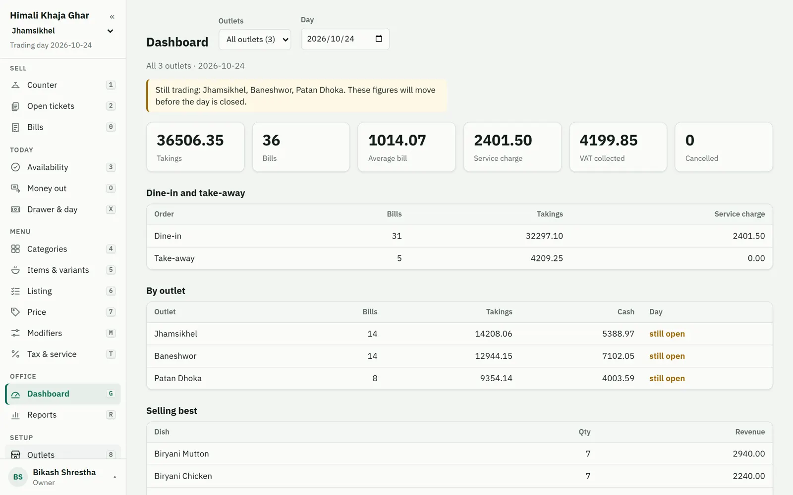Click the Drawer & day icon
Screen dimensions: 793x495
(x=15, y=209)
